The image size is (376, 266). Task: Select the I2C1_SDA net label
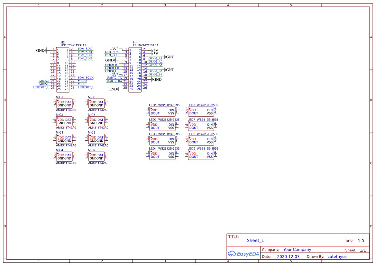tap(112, 52)
